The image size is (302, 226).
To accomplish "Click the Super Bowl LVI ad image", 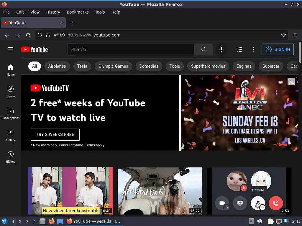I will pyautogui.click(x=239, y=113).
